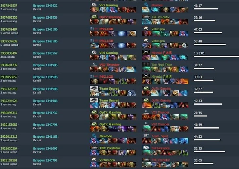Open PSG.LGD team name in match 3934056852
The image size is (239, 169).
[x=106, y=77]
